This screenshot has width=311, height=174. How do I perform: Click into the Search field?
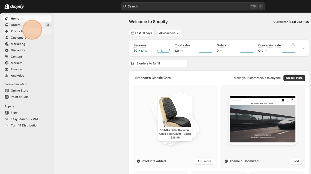coord(193,6)
